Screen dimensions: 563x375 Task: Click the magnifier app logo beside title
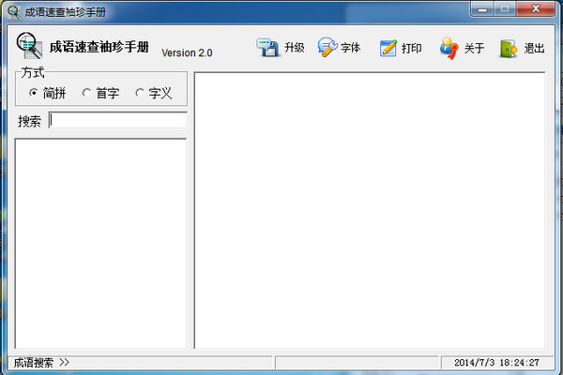(x=29, y=46)
